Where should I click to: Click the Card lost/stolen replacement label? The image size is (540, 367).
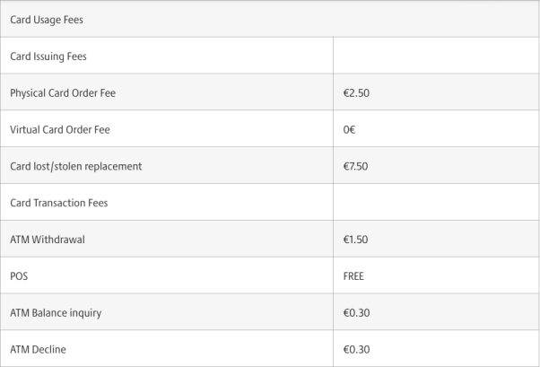pos(75,166)
